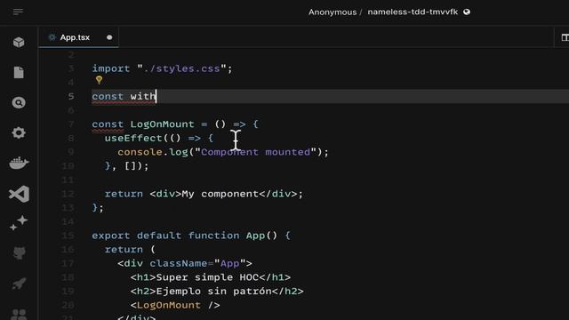569x320 pixels.
Task: Click line number 15 in the gutter
Action: [x=68, y=236]
